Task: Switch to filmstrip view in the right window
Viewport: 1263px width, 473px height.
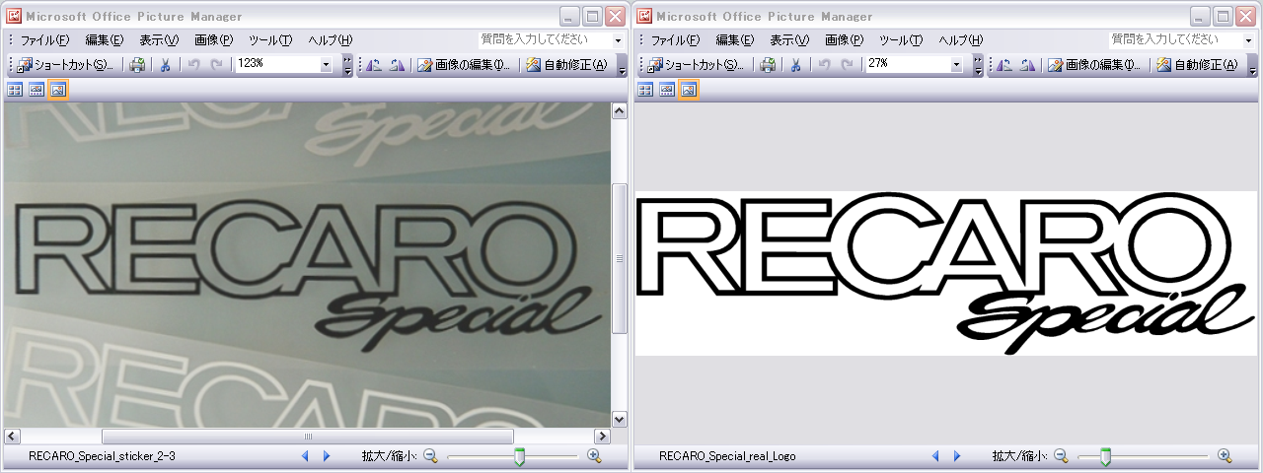Action: coord(667,90)
